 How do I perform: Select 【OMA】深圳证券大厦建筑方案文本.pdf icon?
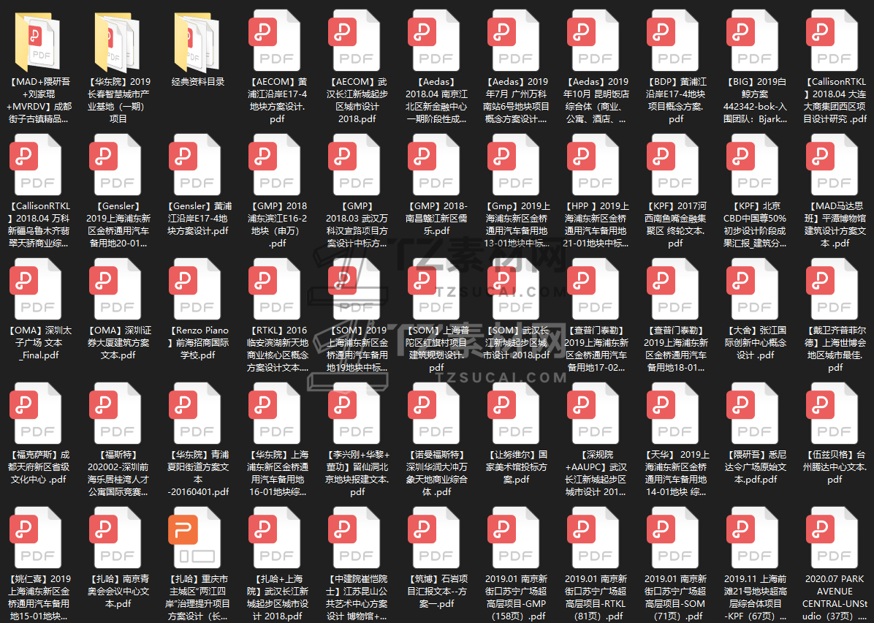(115, 290)
